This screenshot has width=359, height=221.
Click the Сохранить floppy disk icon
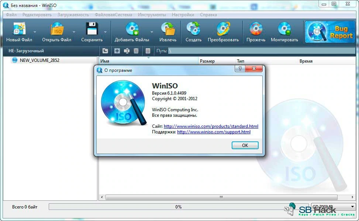click(92, 29)
